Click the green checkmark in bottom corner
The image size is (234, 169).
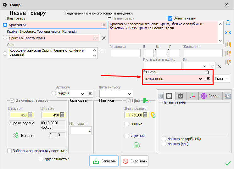(x=228, y=163)
